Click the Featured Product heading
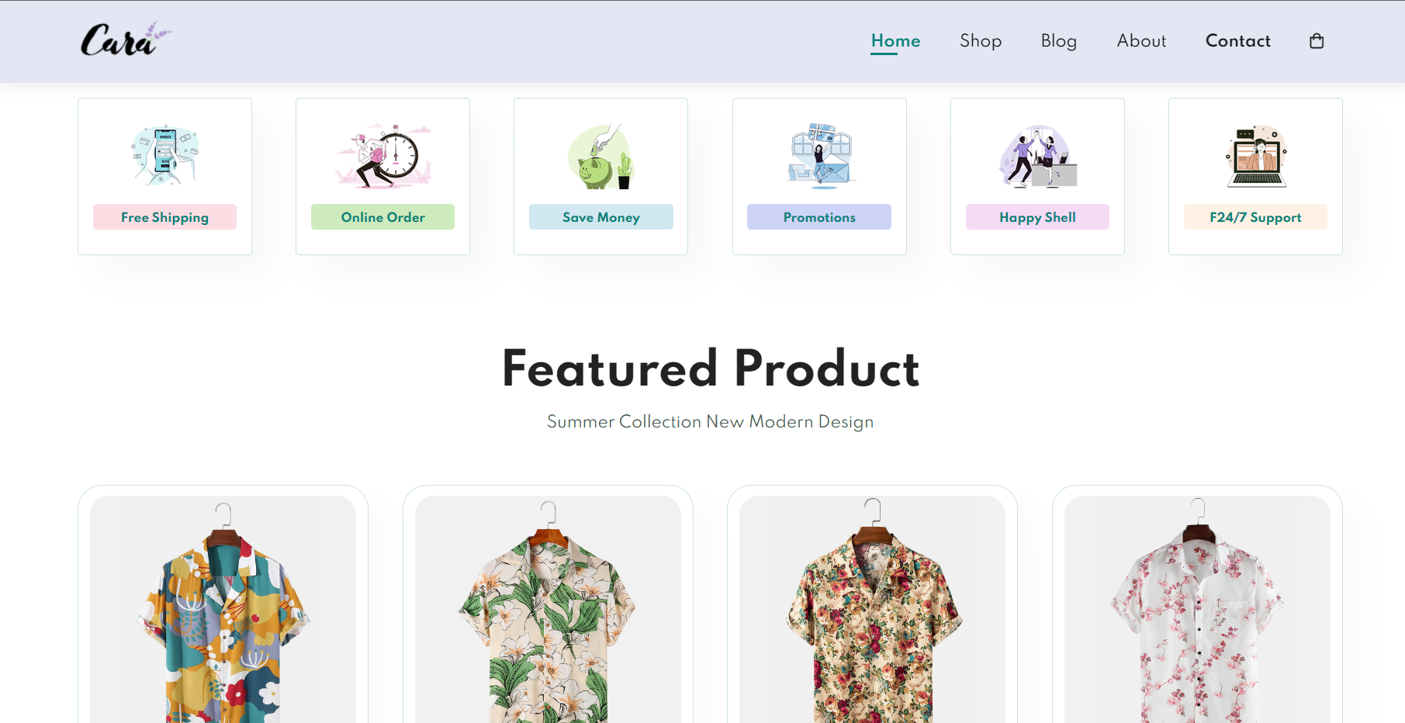The image size is (1405, 723). tap(710, 368)
